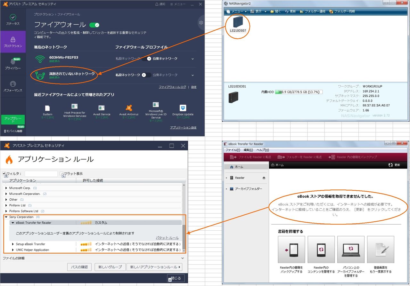The width and height of the screenshot is (410, 286).
Task: Select Archive folder in eBook Transfer sidebar
Action: pos(245,189)
